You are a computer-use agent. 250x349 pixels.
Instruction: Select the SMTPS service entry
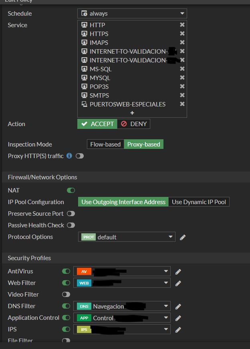[x=99, y=95]
